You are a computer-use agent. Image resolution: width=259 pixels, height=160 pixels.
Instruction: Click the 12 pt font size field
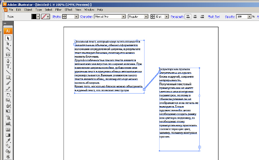(160, 17)
